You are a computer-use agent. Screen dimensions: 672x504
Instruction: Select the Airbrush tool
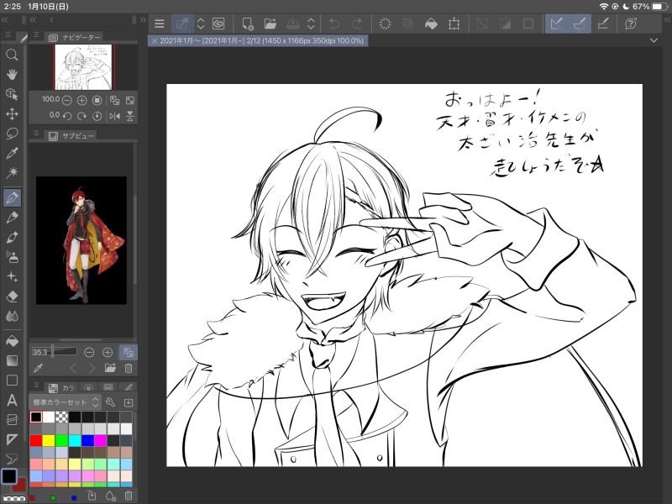pyautogui.click(x=12, y=257)
